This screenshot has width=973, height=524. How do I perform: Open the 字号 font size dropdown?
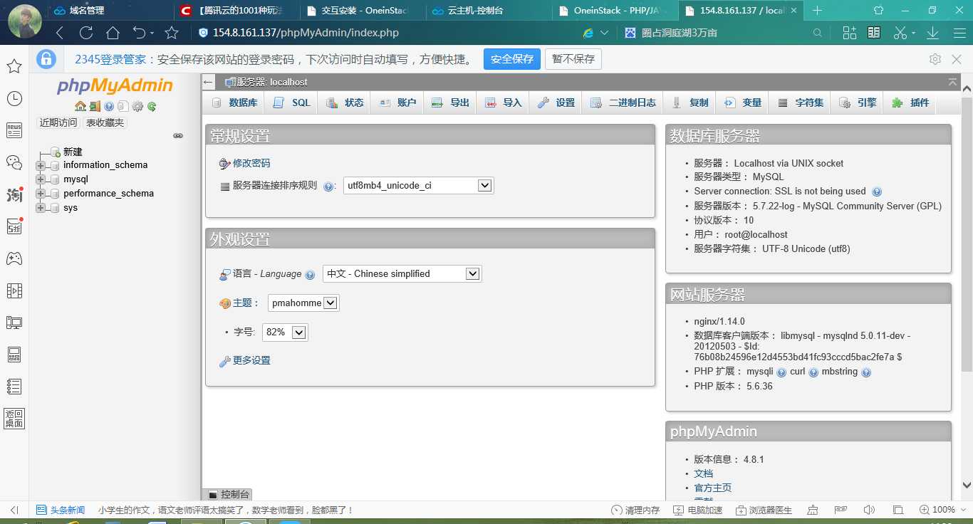[285, 332]
